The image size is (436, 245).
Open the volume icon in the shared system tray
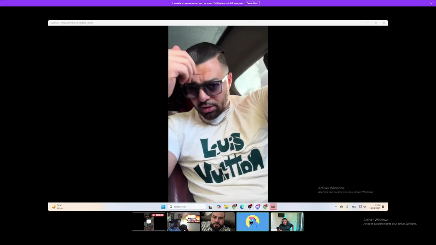(x=365, y=207)
